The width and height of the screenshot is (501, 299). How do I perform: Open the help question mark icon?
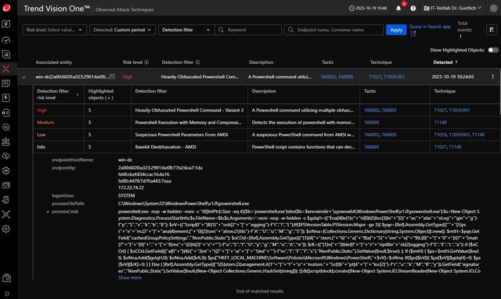[x=413, y=8]
